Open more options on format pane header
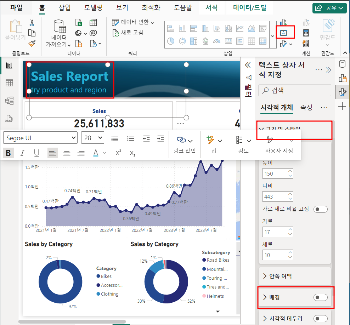The image size is (350, 325). coord(319,70)
